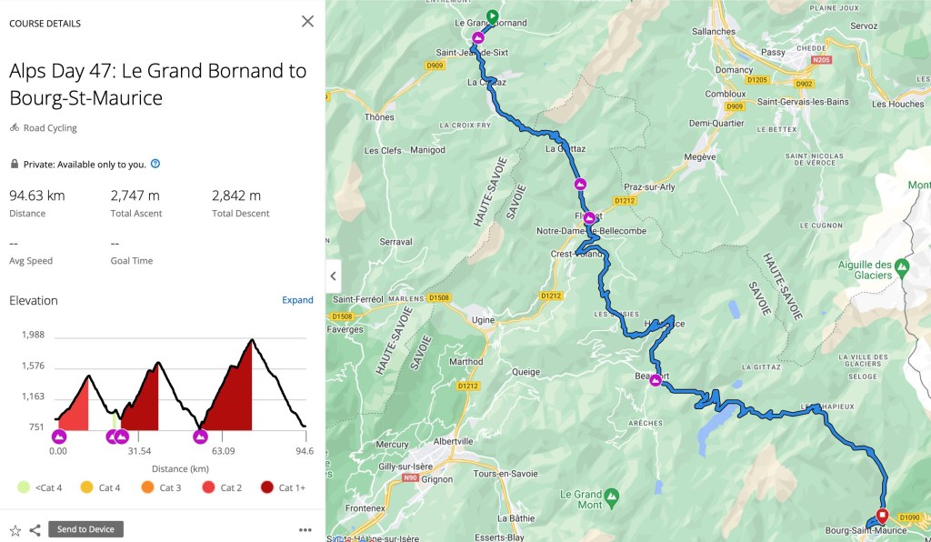Click the red finish marker at Bourg-Saint-Maurice
This screenshot has height=542, width=931.
click(x=881, y=514)
